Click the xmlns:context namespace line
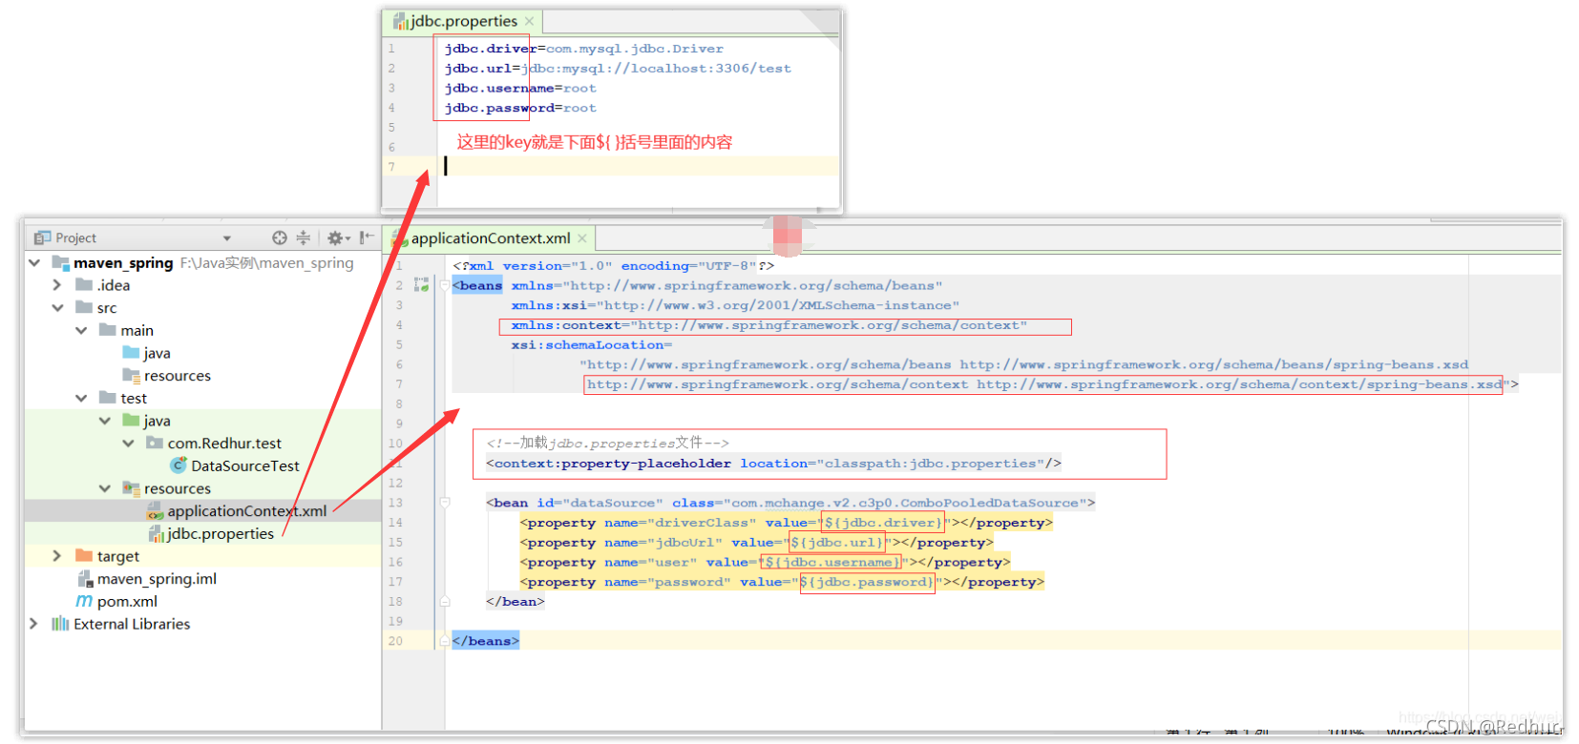1579x744 pixels. [x=769, y=326]
